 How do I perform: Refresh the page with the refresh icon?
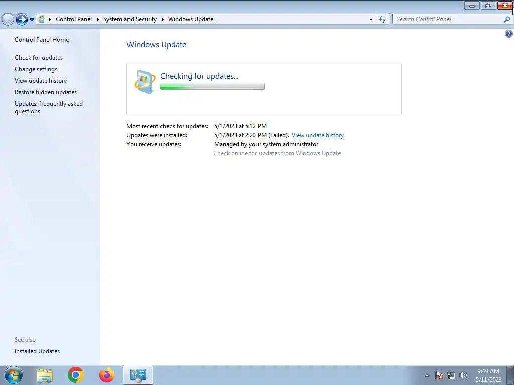pyautogui.click(x=382, y=20)
